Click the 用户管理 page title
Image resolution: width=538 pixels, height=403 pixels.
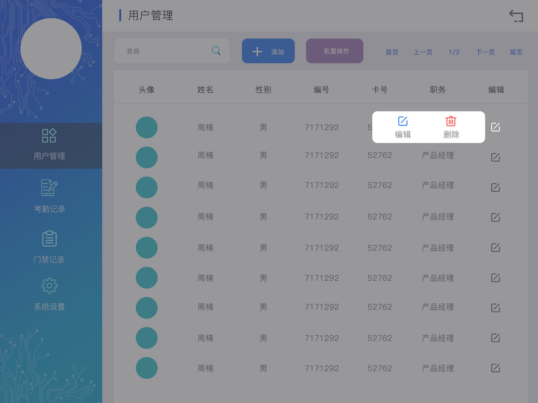[150, 15]
